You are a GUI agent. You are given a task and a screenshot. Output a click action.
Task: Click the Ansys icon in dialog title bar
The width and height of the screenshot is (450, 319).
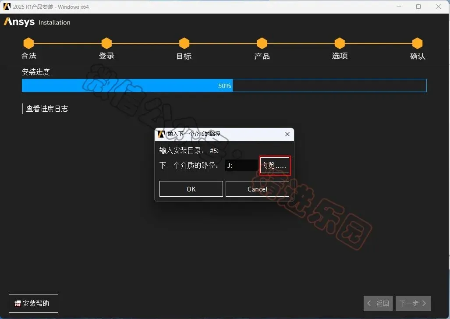162,134
